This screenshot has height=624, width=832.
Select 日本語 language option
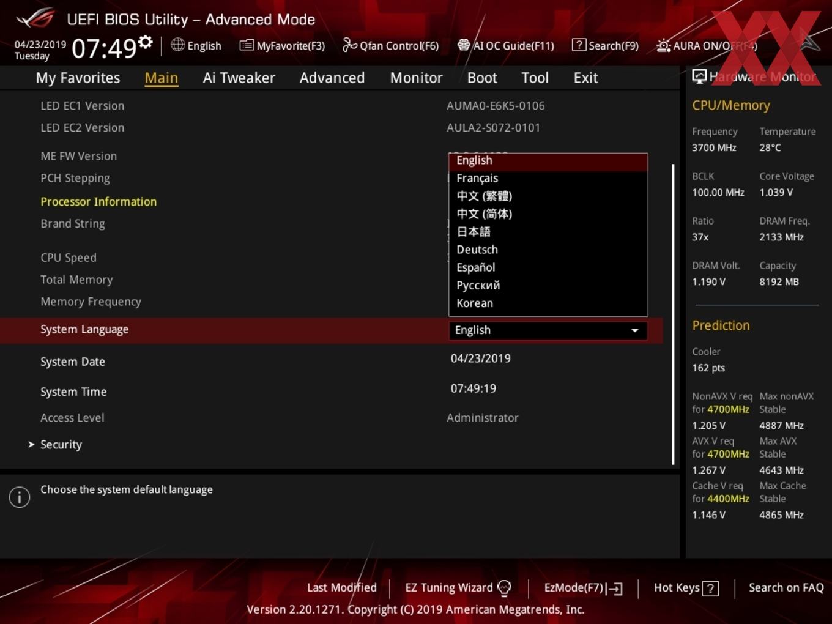coord(548,232)
